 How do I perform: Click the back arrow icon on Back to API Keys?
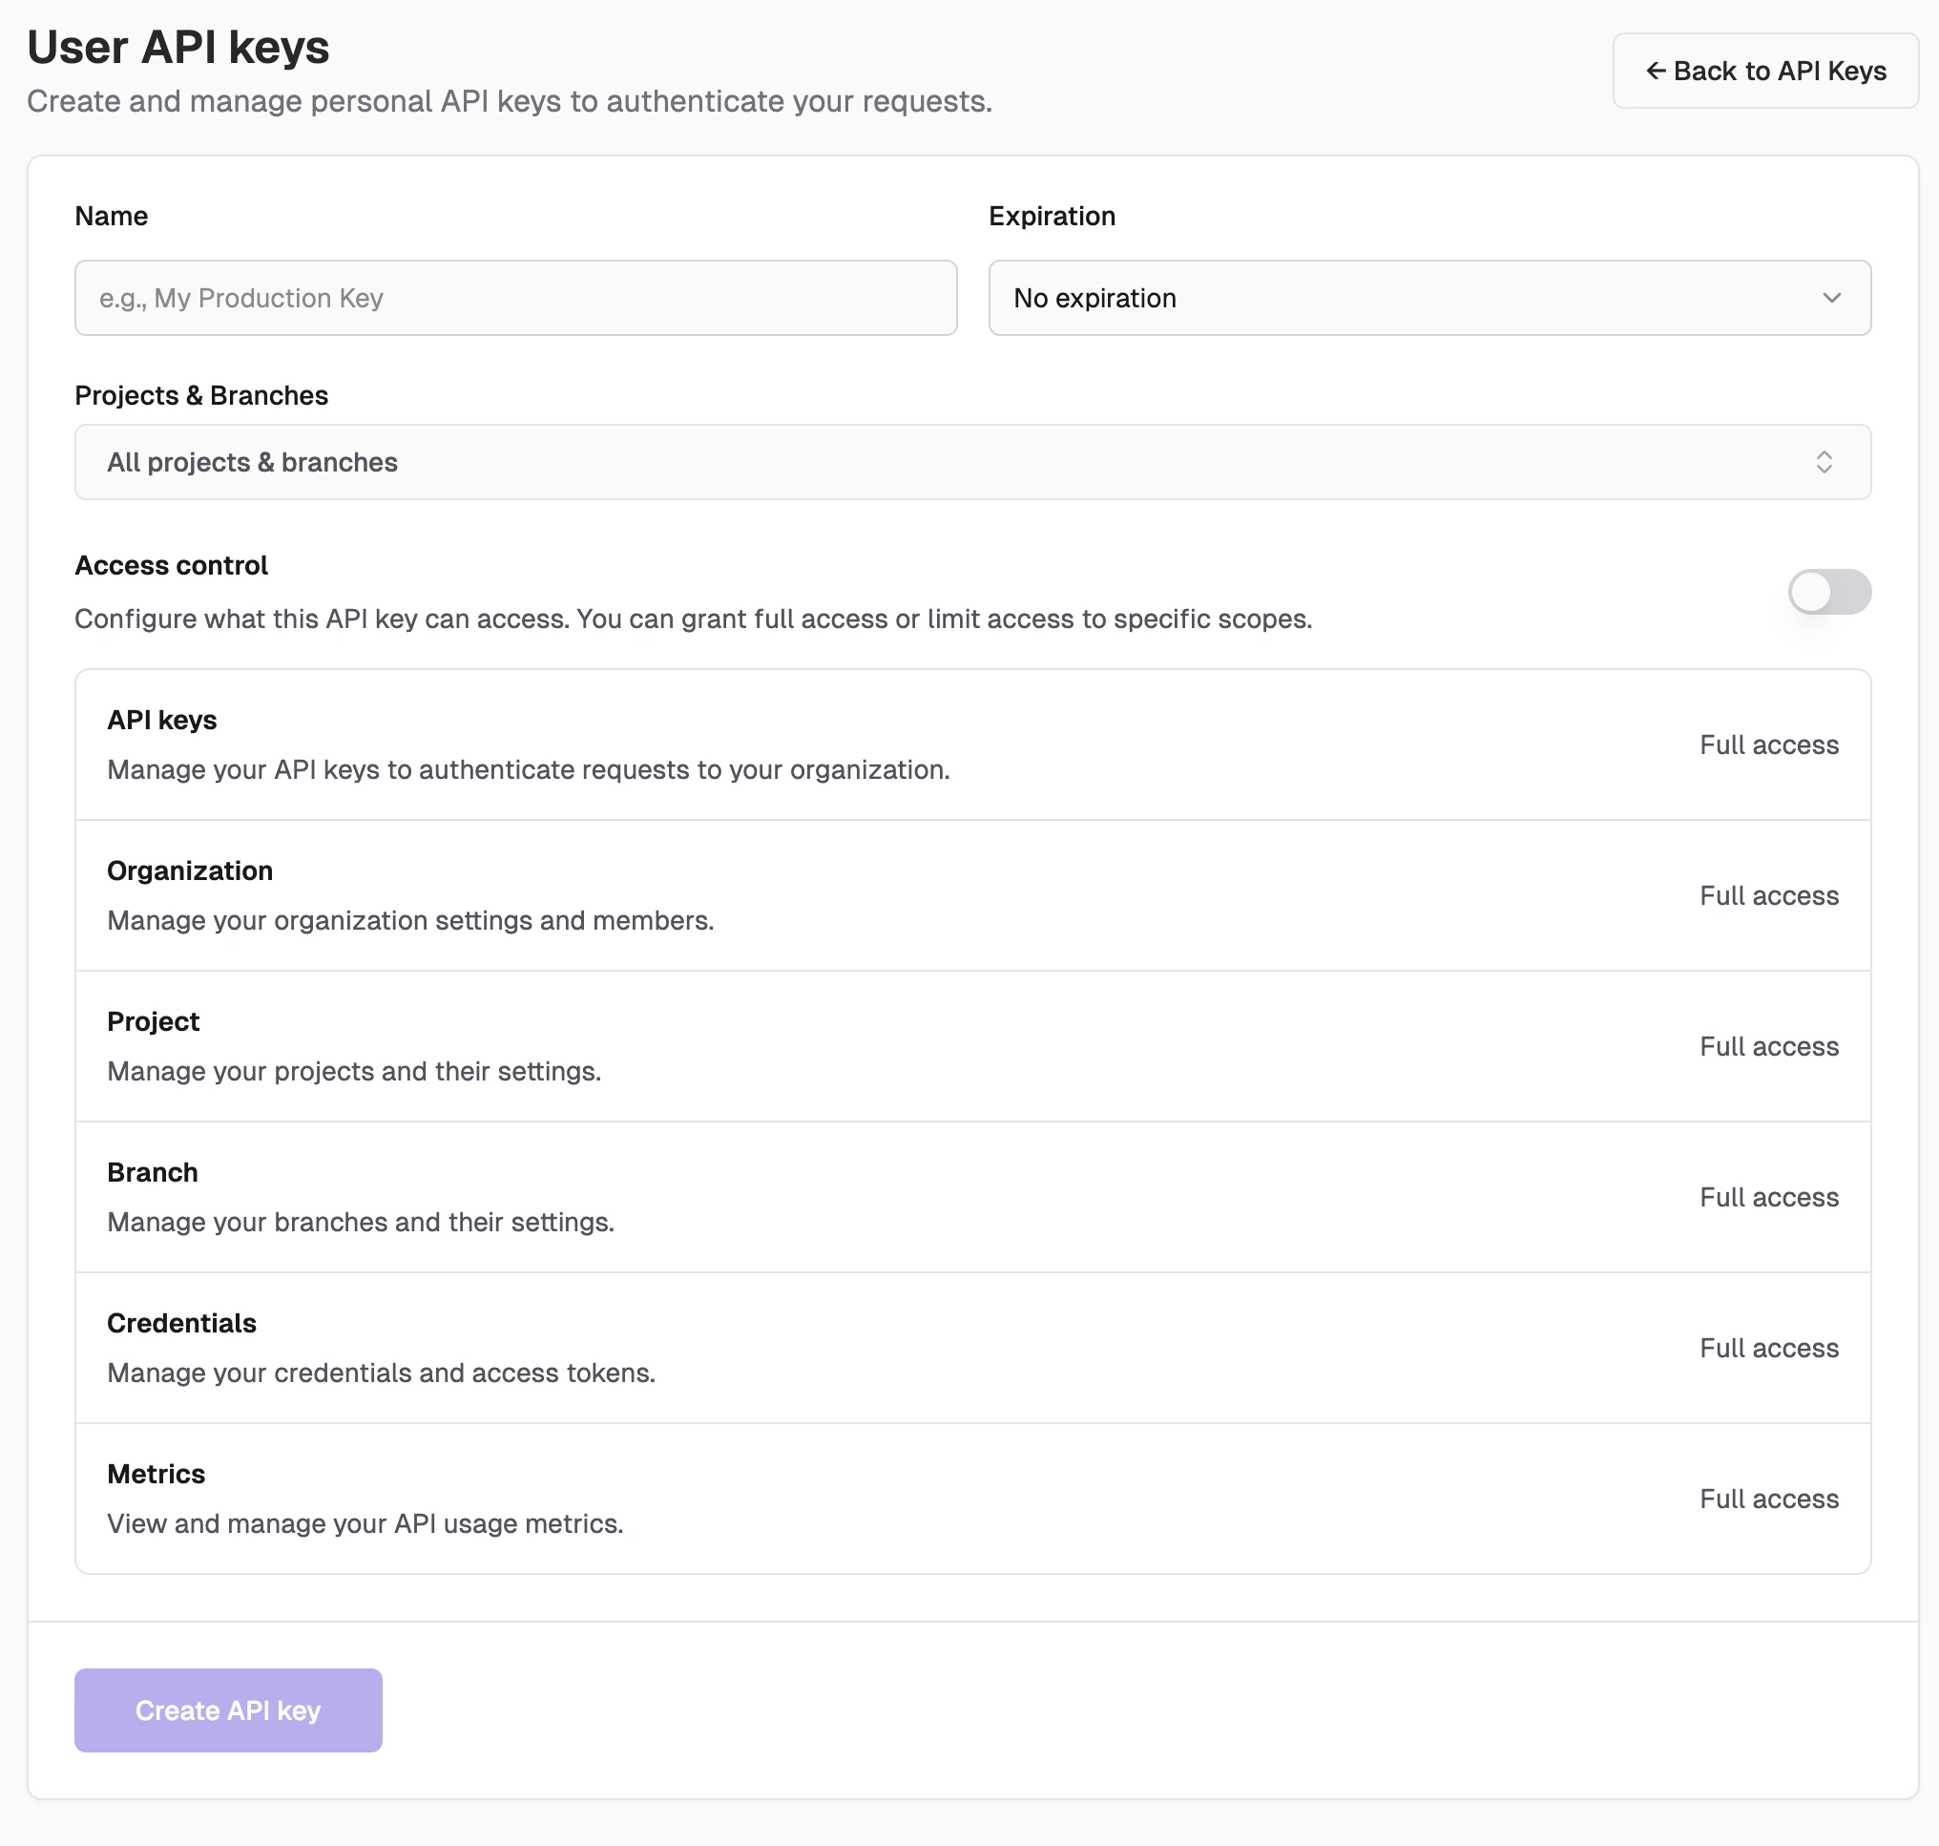(x=1658, y=70)
